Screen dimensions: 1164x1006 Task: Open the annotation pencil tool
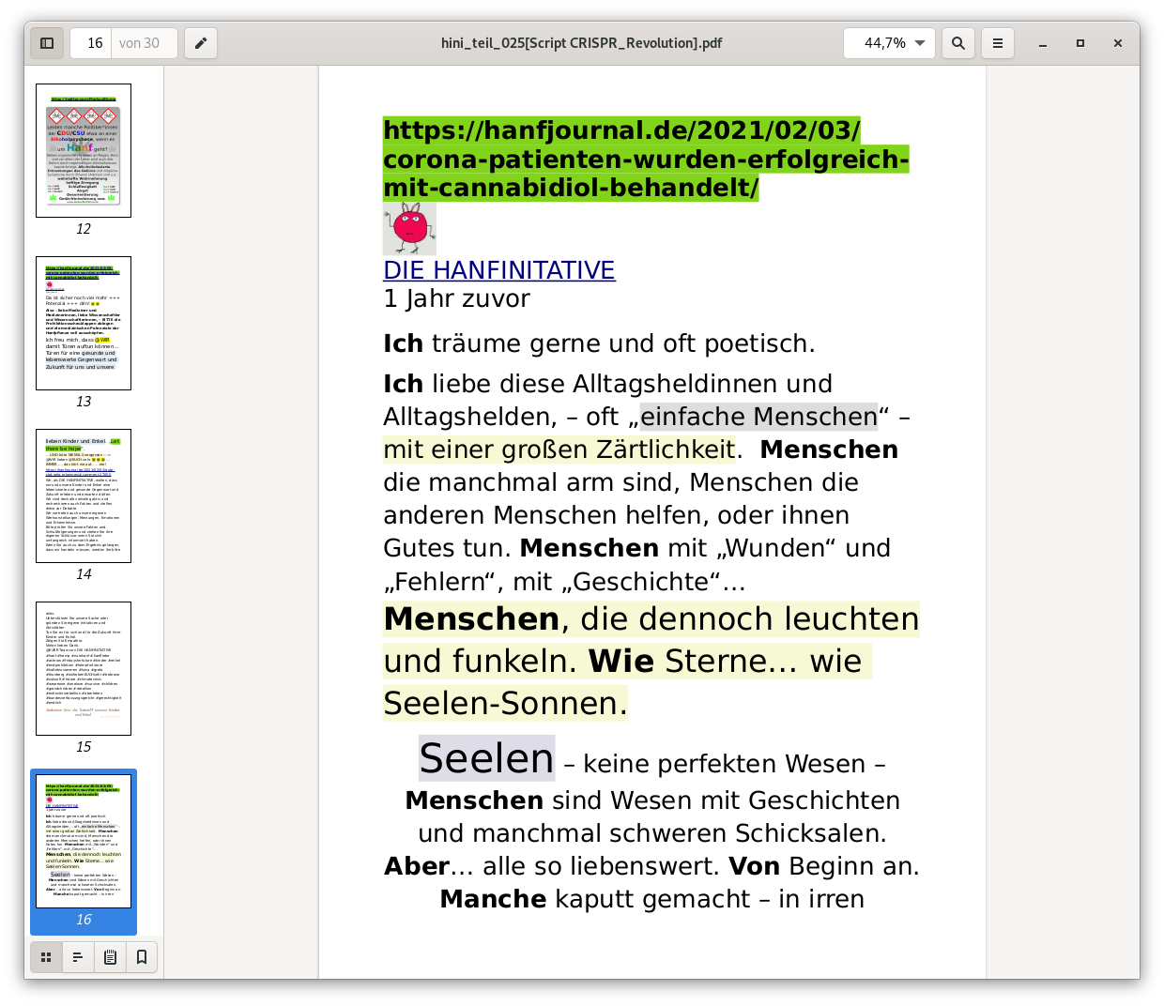pos(201,43)
